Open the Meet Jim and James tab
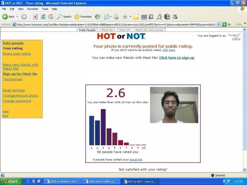Viewport: 247px width, 185px height. click(150, 30)
